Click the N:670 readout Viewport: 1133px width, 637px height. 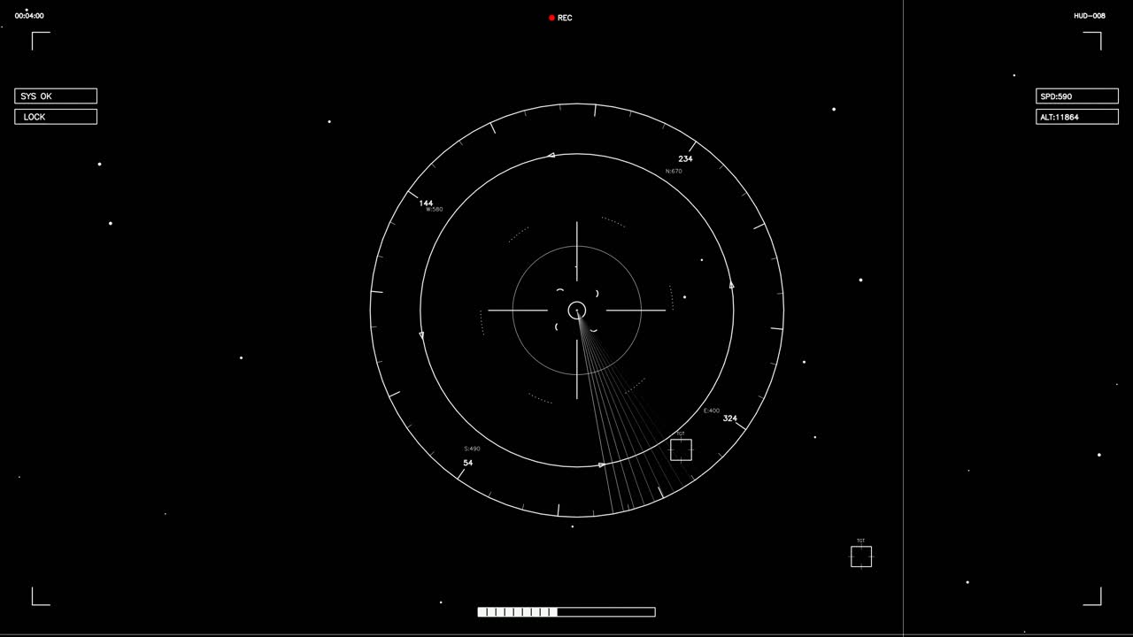coord(674,171)
